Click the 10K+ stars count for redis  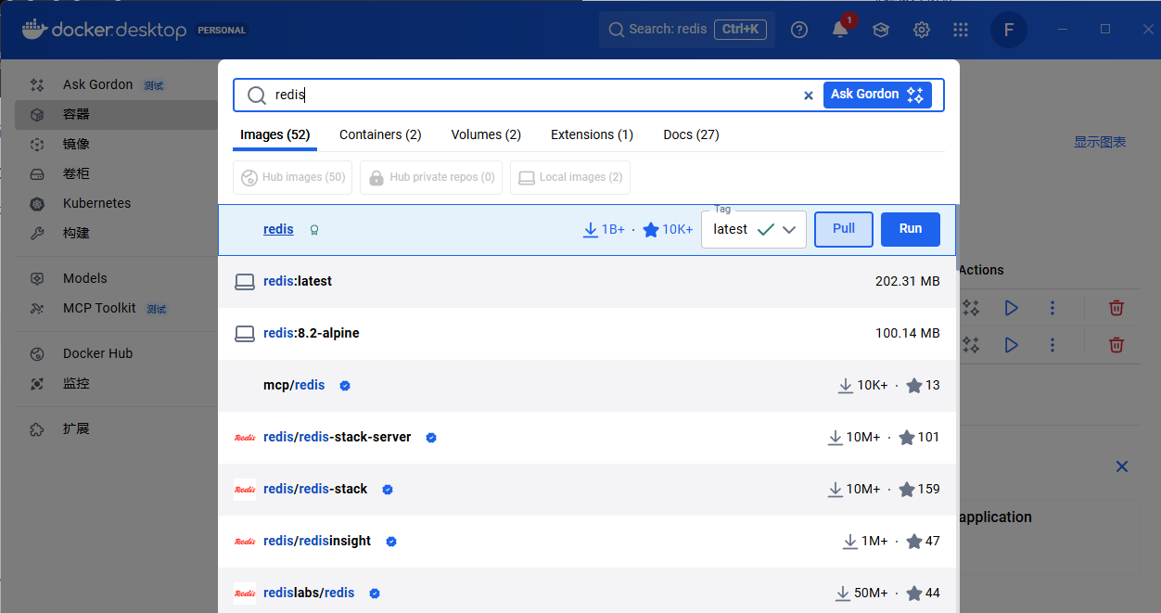click(668, 229)
